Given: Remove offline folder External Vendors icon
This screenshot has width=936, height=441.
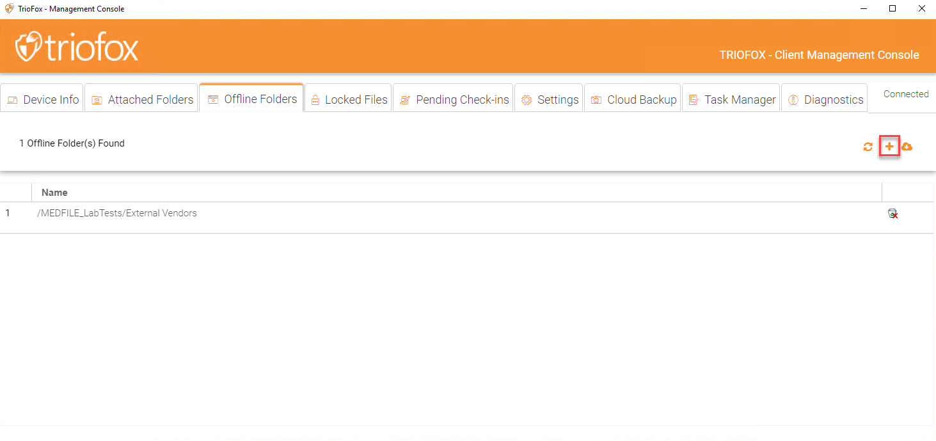Looking at the screenshot, I should (892, 214).
